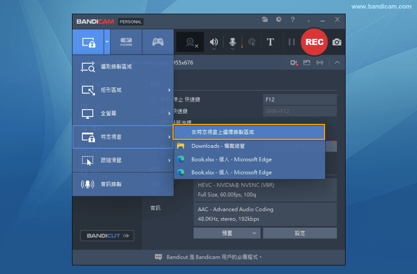Image resolution: width=417 pixels, height=274 pixels.
Task: Open the help question mark icon
Action: click(x=292, y=19)
